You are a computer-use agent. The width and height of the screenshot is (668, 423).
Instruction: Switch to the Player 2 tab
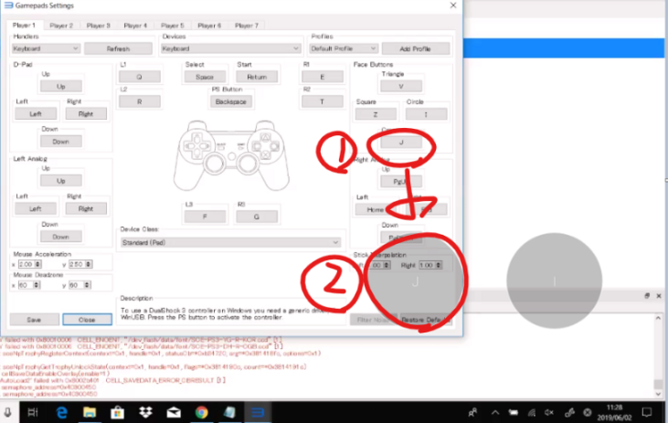61,26
